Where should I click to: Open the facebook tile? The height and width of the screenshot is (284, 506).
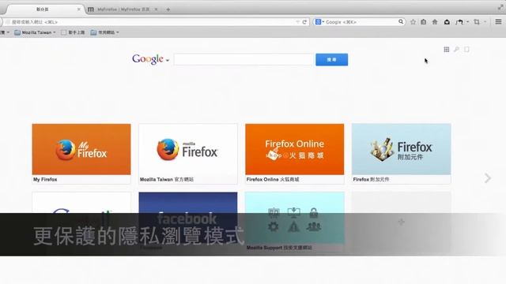(188, 222)
